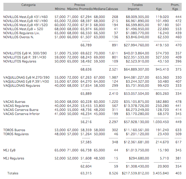The height and width of the screenshot is (179, 186).
Task: Select the NOVILLOS Regulares Liv. row label
Action: click(22, 33)
